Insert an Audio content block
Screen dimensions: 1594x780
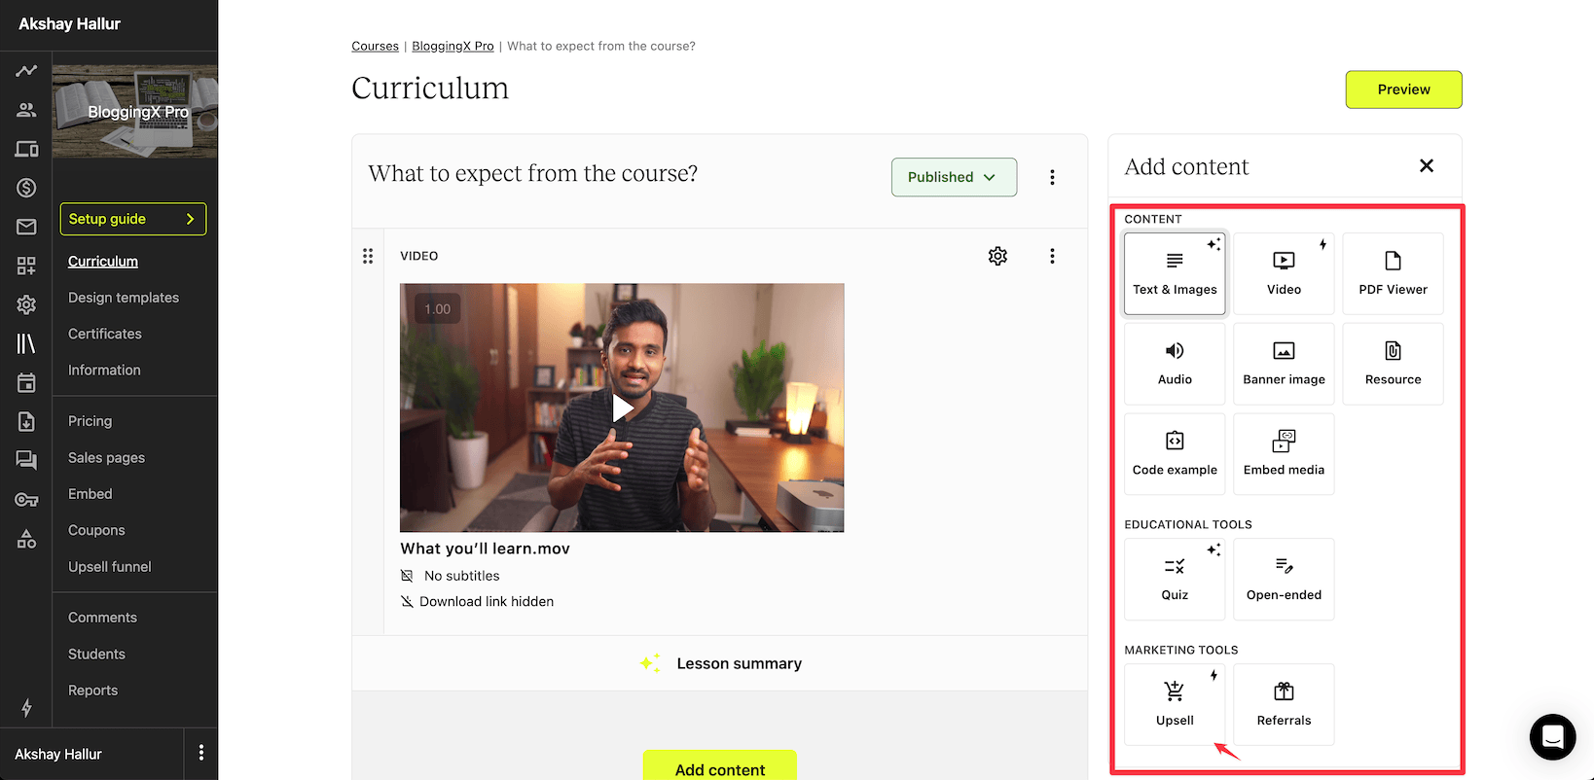1175,364
